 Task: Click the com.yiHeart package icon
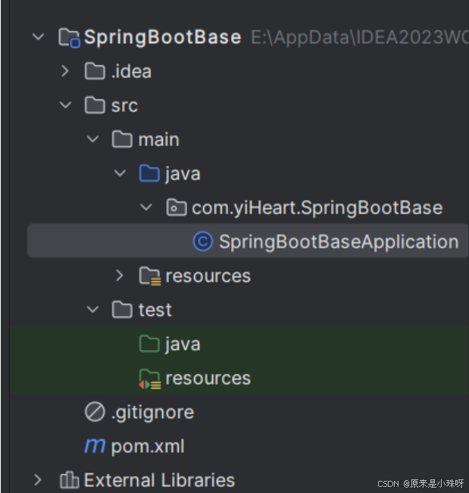[x=176, y=207]
